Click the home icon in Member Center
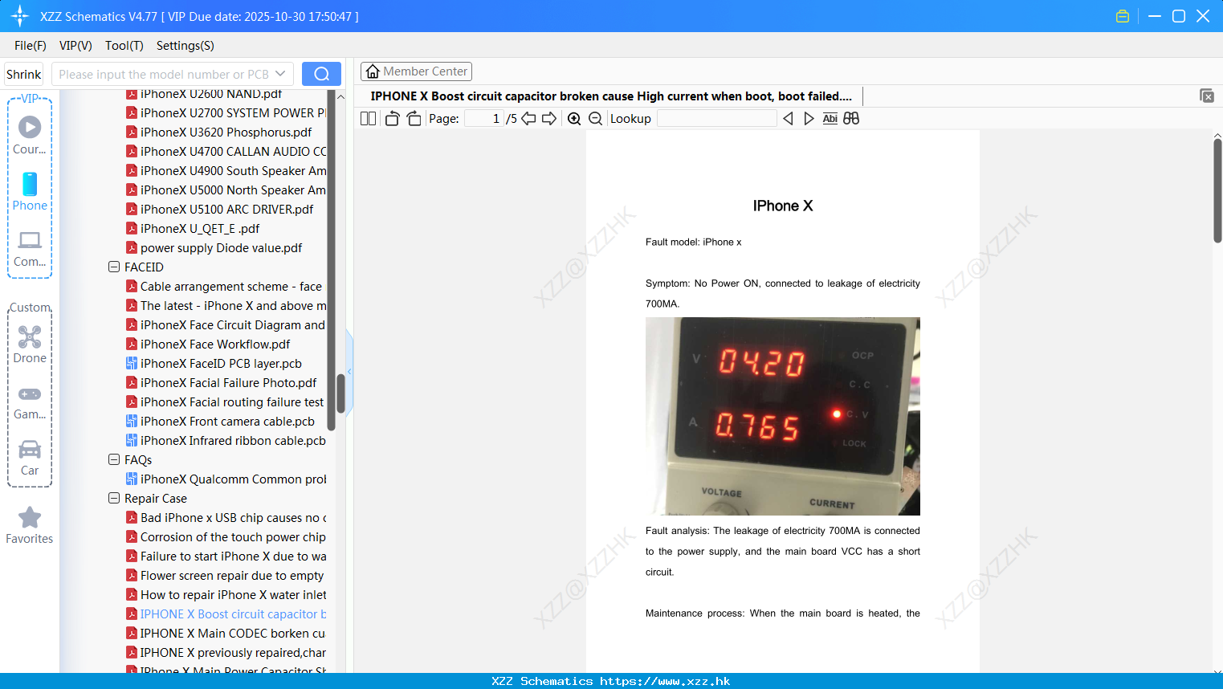The image size is (1223, 689). coord(373,71)
